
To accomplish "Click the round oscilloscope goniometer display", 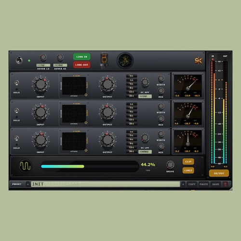I will (x=125, y=61).
